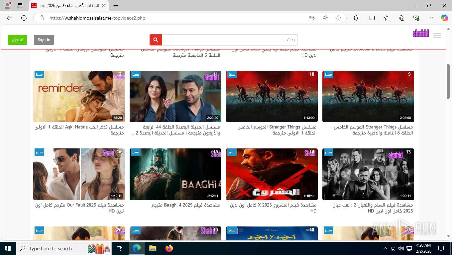This screenshot has height=255, width=452.
Task: Click the Windows taskbar search box
Action: point(64,248)
